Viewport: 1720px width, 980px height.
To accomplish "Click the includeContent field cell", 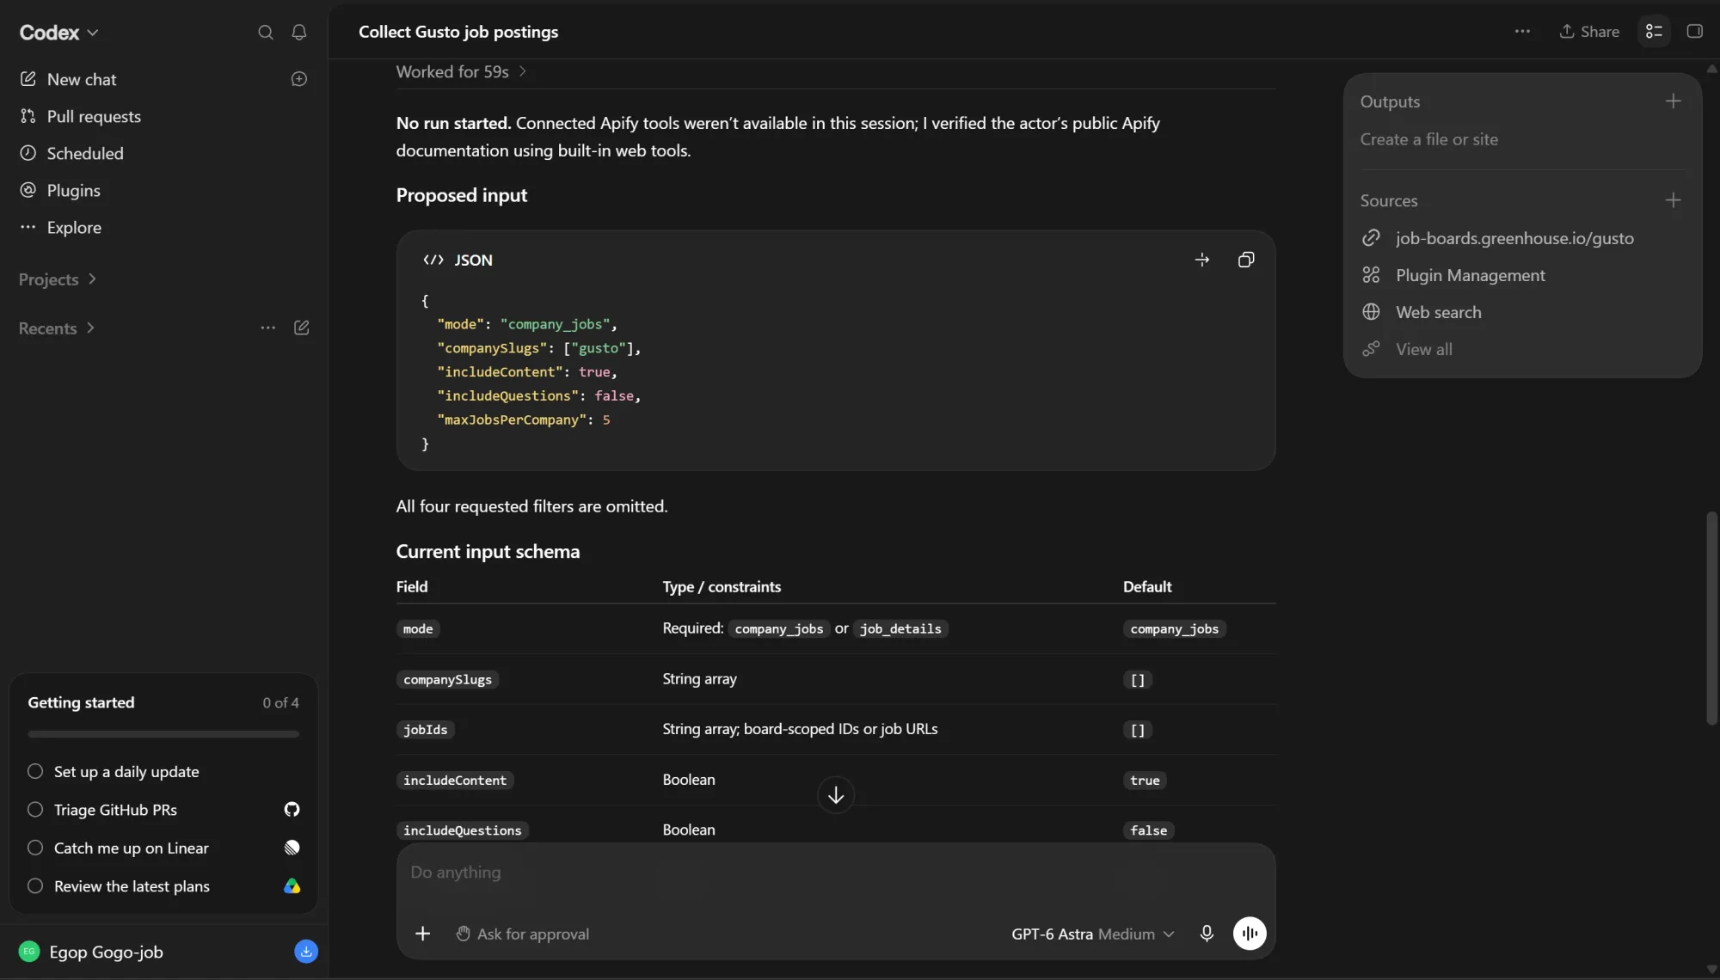I will point(455,781).
